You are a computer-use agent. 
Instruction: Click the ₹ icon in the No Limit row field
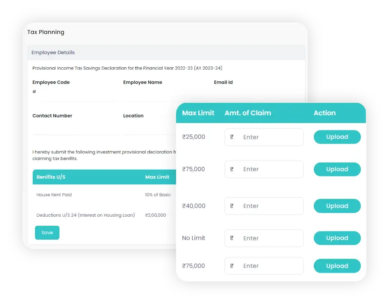pyautogui.click(x=231, y=238)
